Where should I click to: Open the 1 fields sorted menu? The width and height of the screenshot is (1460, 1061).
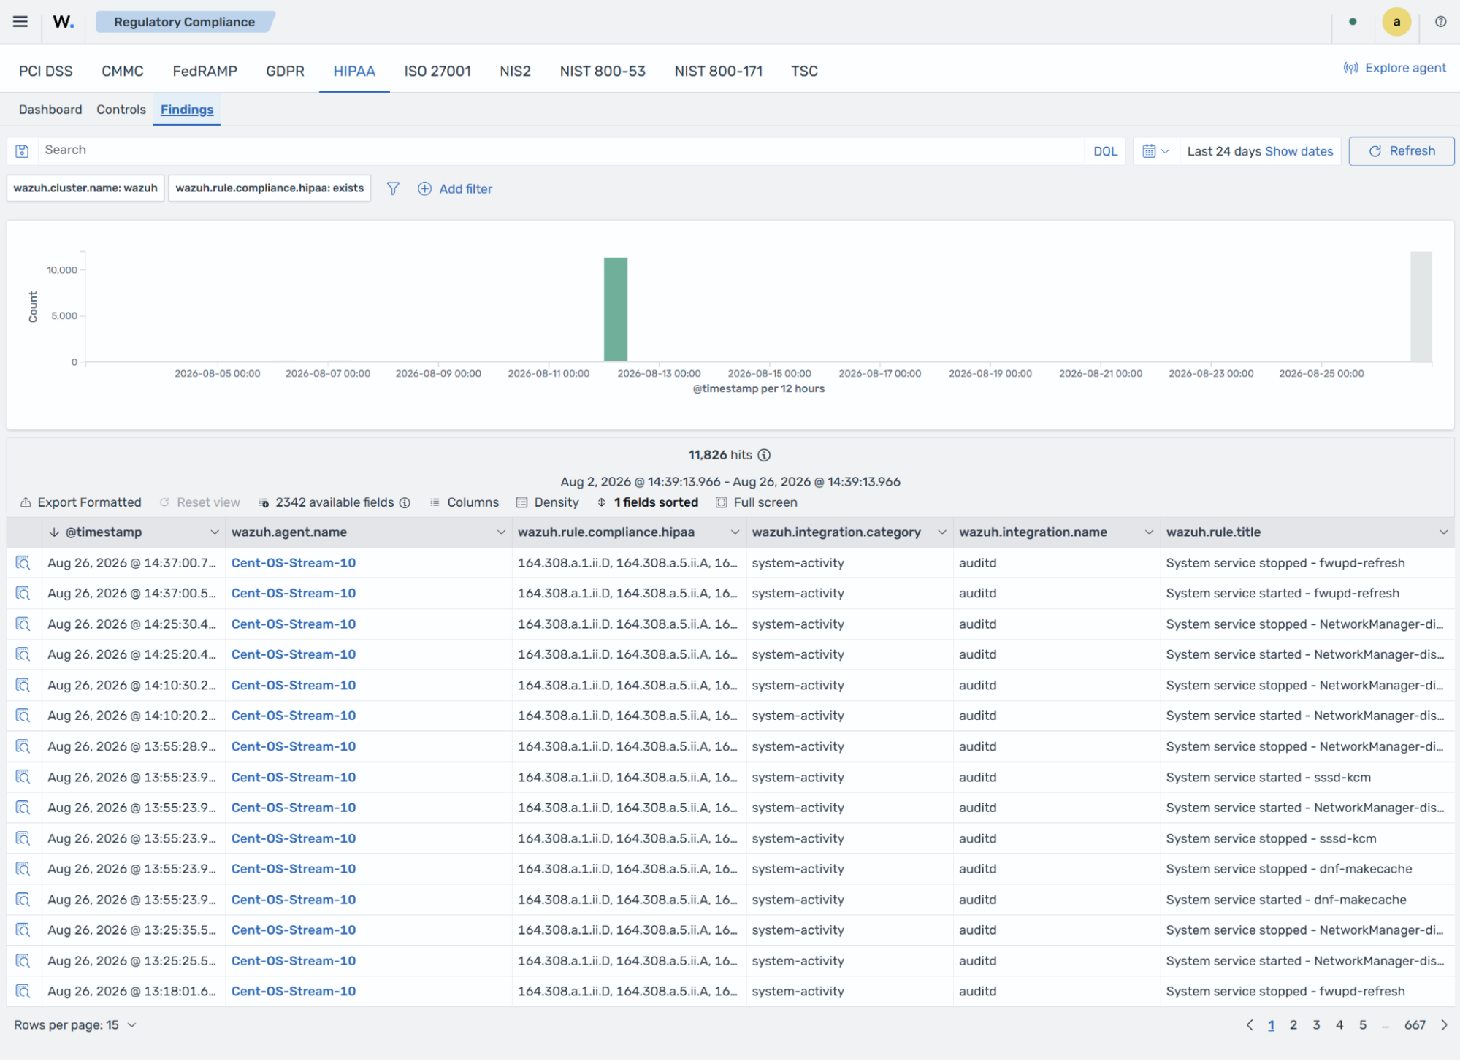pyautogui.click(x=648, y=502)
